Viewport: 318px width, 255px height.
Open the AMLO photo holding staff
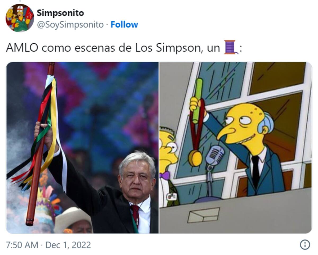point(82,148)
